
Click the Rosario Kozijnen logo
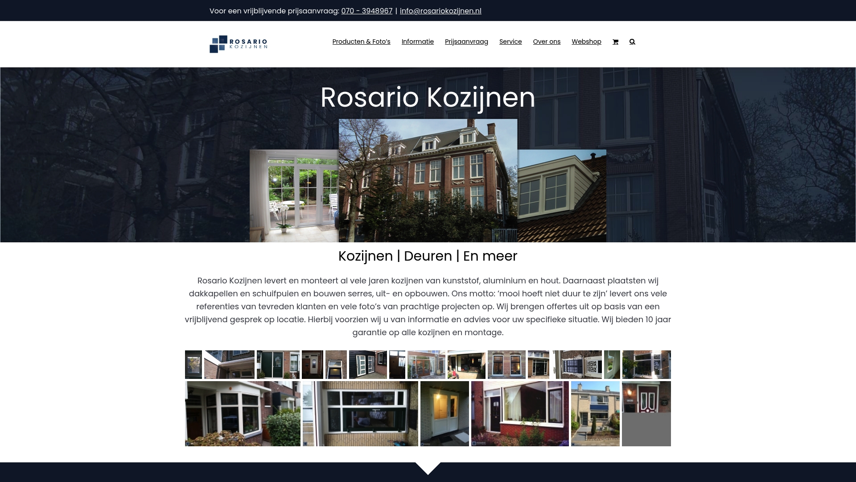pyautogui.click(x=239, y=44)
